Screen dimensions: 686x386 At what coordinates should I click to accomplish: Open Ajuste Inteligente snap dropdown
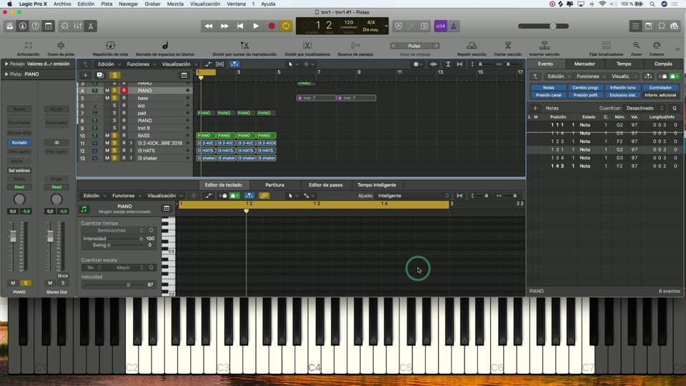click(412, 196)
